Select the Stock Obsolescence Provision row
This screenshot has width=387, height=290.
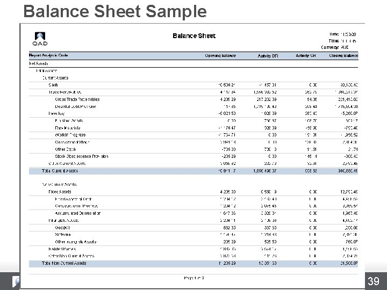193,156
